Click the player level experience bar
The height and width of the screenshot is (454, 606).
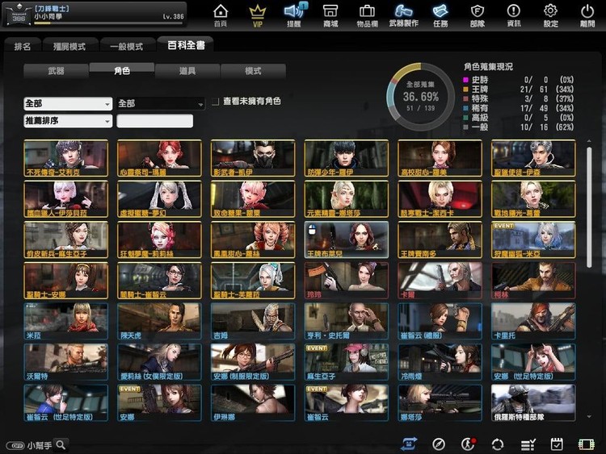[x=108, y=23]
